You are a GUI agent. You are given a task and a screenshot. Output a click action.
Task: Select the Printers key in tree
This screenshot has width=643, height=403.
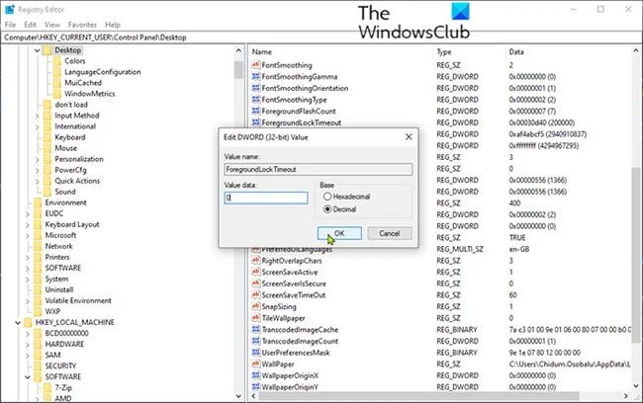[x=57, y=257]
